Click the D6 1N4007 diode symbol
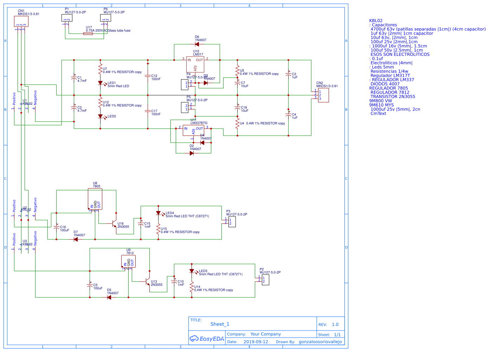Image resolution: width=491 pixels, height=352 pixels. [x=197, y=44]
